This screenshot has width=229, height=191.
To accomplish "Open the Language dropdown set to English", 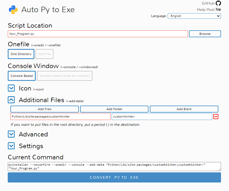I will tap(194, 16).
